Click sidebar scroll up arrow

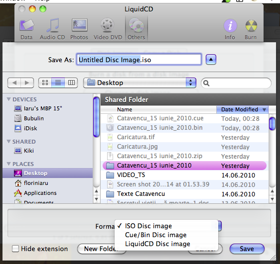click(97, 191)
